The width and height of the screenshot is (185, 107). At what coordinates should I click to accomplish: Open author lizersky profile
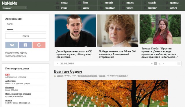[x=60, y=76]
